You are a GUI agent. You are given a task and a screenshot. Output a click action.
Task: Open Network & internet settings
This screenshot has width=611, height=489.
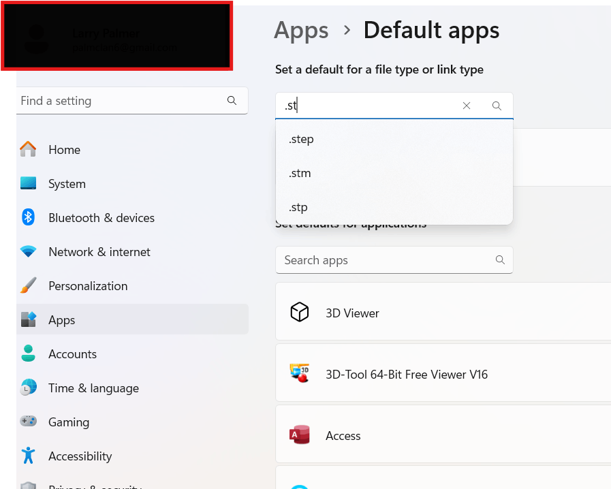pos(133,252)
